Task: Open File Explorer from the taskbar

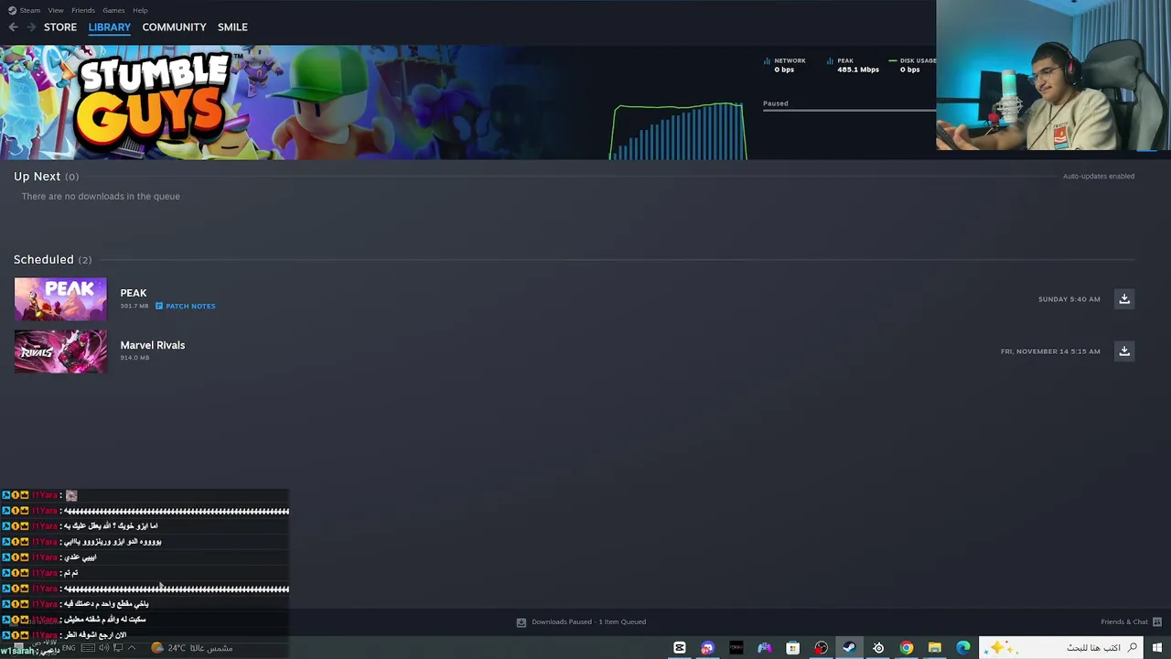Action: pyautogui.click(x=935, y=648)
